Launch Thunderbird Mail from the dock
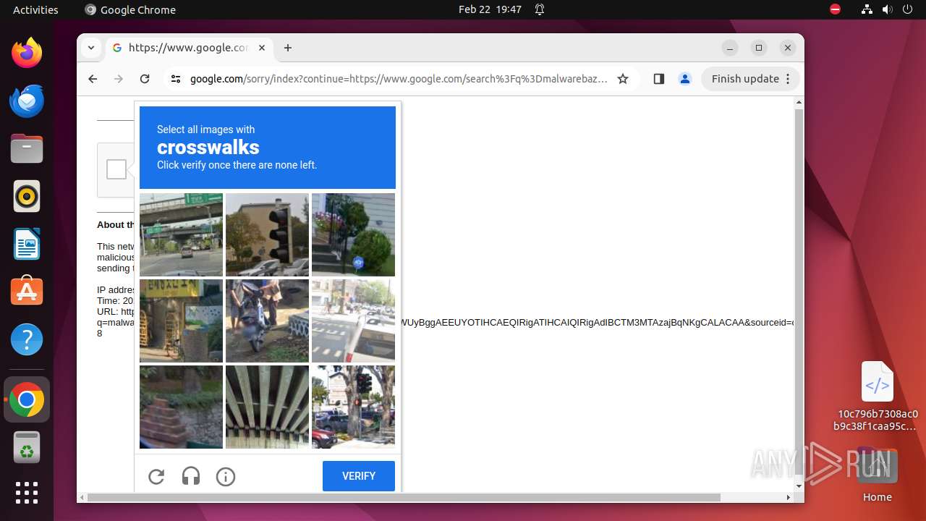Image resolution: width=926 pixels, height=521 pixels. (27, 101)
